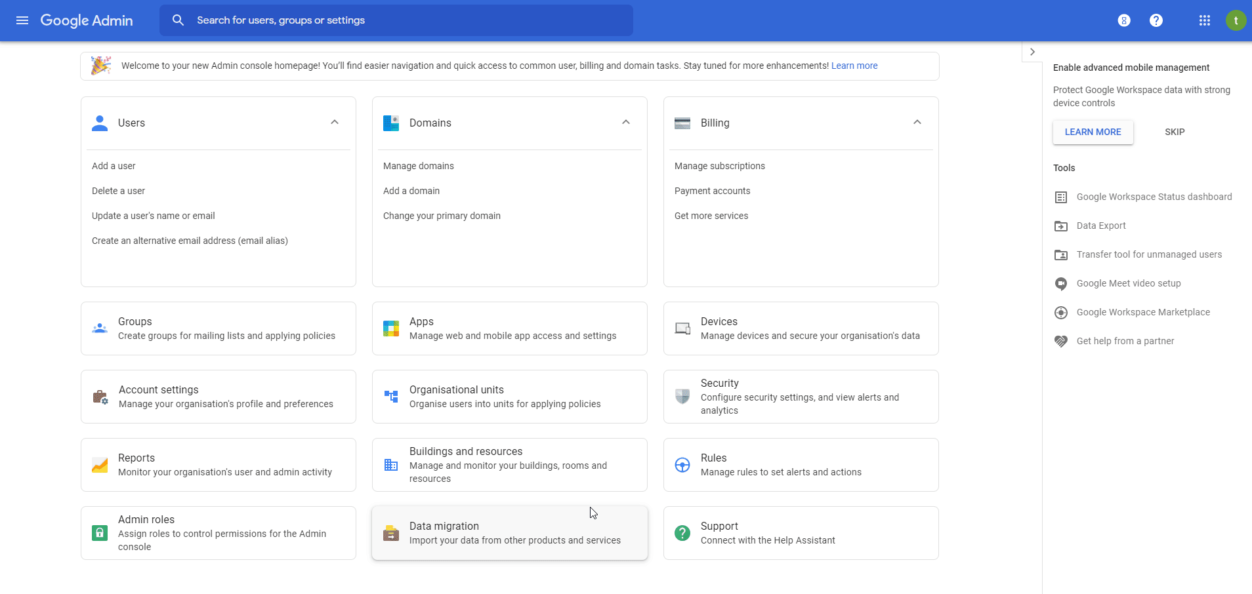Open the Google apps grid
This screenshot has width=1252, height=594.
point(1204,20)
